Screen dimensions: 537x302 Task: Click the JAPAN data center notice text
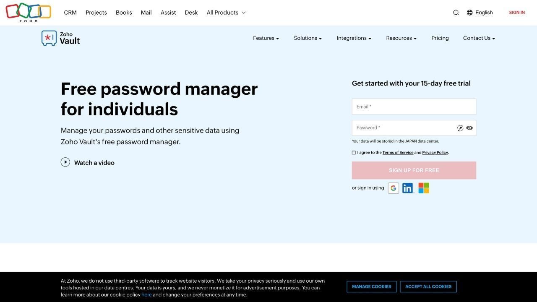coord(396,141)
